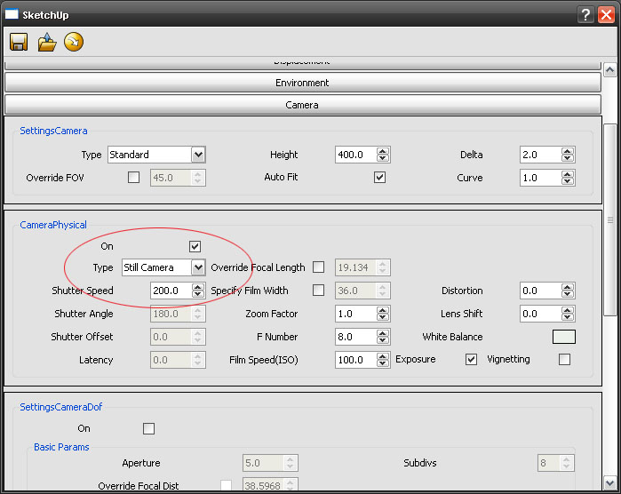
Task: Click the Shutter Offset label
Action: (x=82, y=337)
